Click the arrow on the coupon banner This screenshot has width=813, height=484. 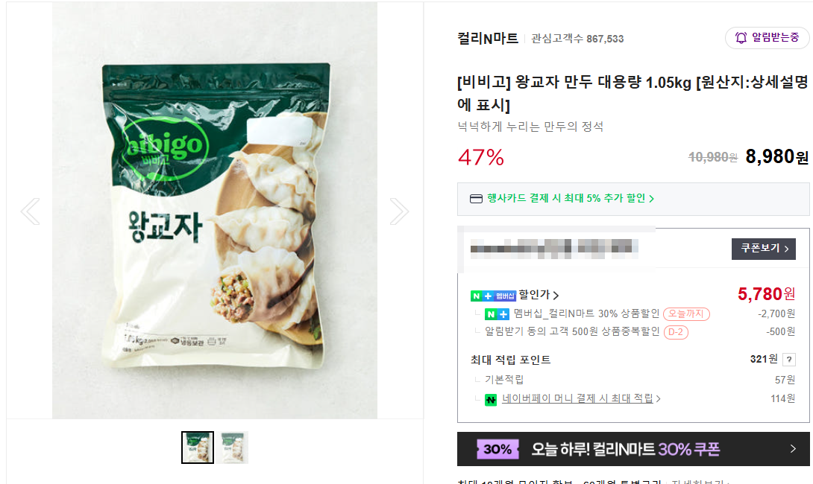pos(792,449)
